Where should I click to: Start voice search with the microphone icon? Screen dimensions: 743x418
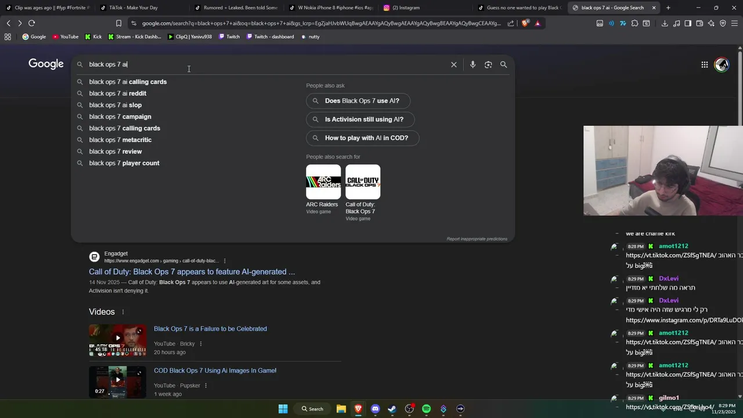click(473, 64)
